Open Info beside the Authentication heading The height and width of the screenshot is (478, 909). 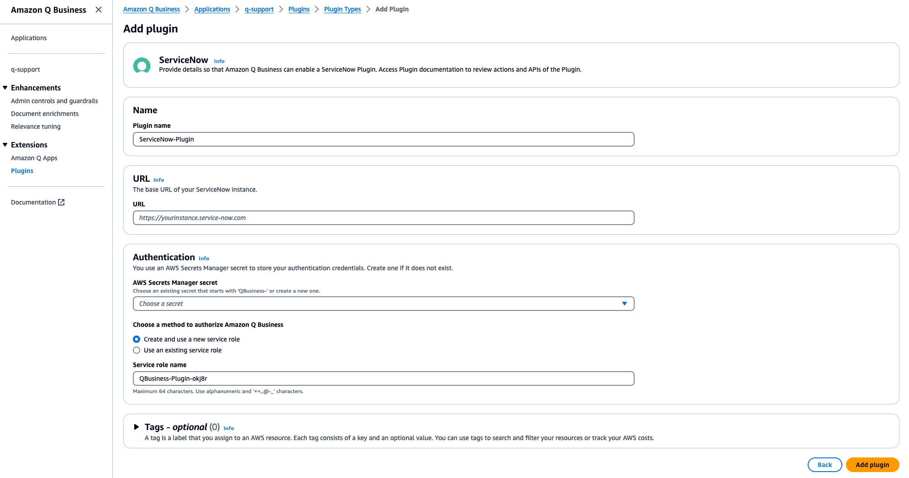point(204,258)
